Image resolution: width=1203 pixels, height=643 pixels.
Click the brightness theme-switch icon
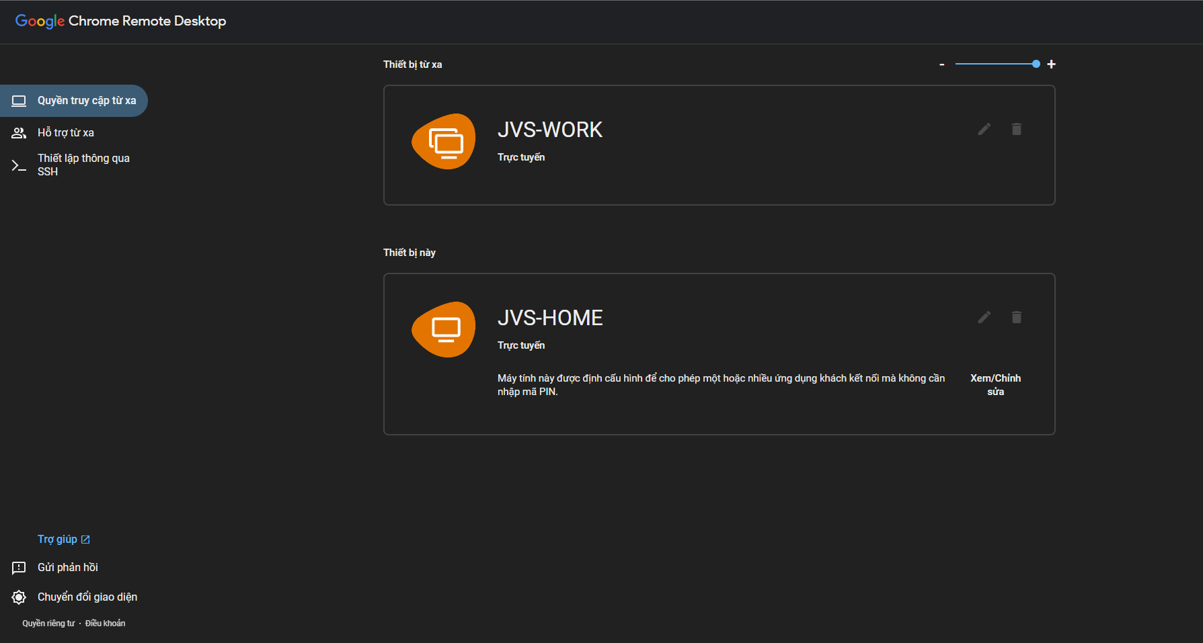click(x=19, y=597)
